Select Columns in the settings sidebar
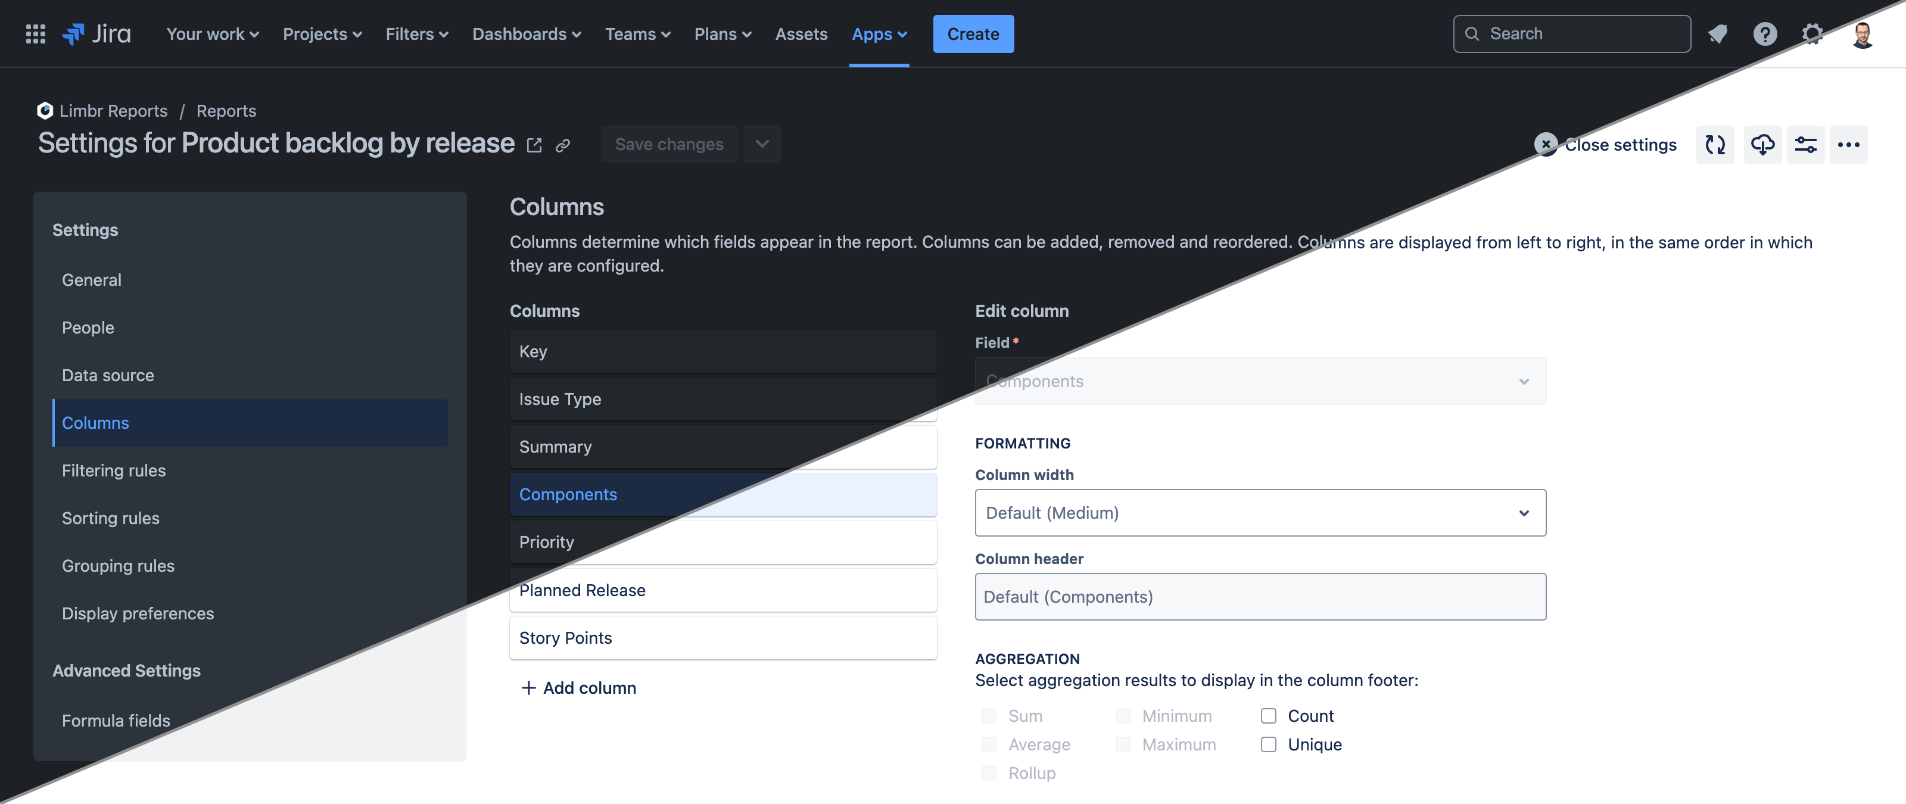1906x804 pixels. pyautogui.click(x=250, y=423)
